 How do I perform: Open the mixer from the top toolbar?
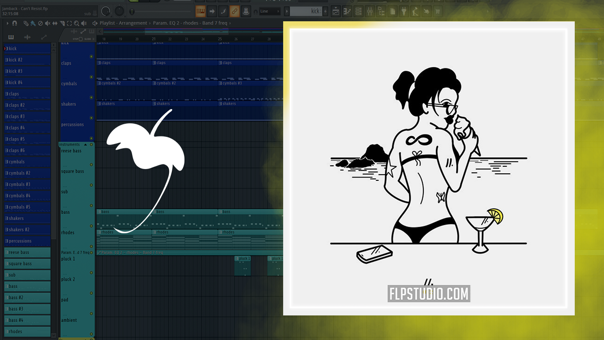coord(370,11)
